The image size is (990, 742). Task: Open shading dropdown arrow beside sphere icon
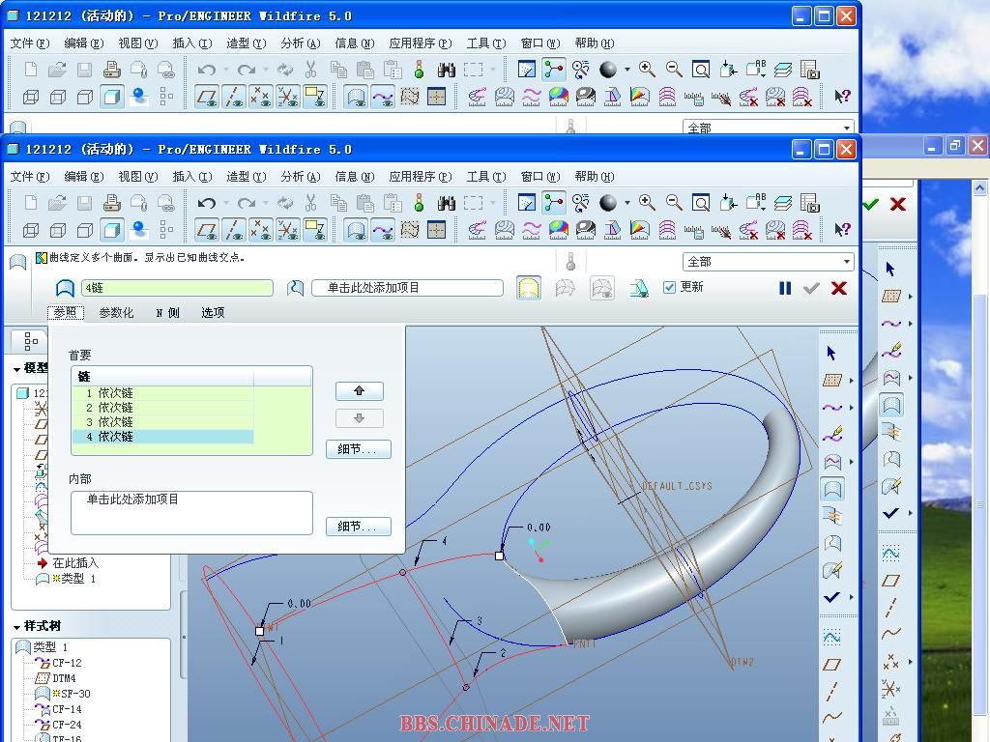point(626,203)
